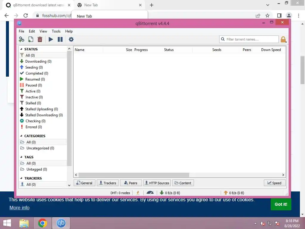Open the Help menu

[69, 31]
